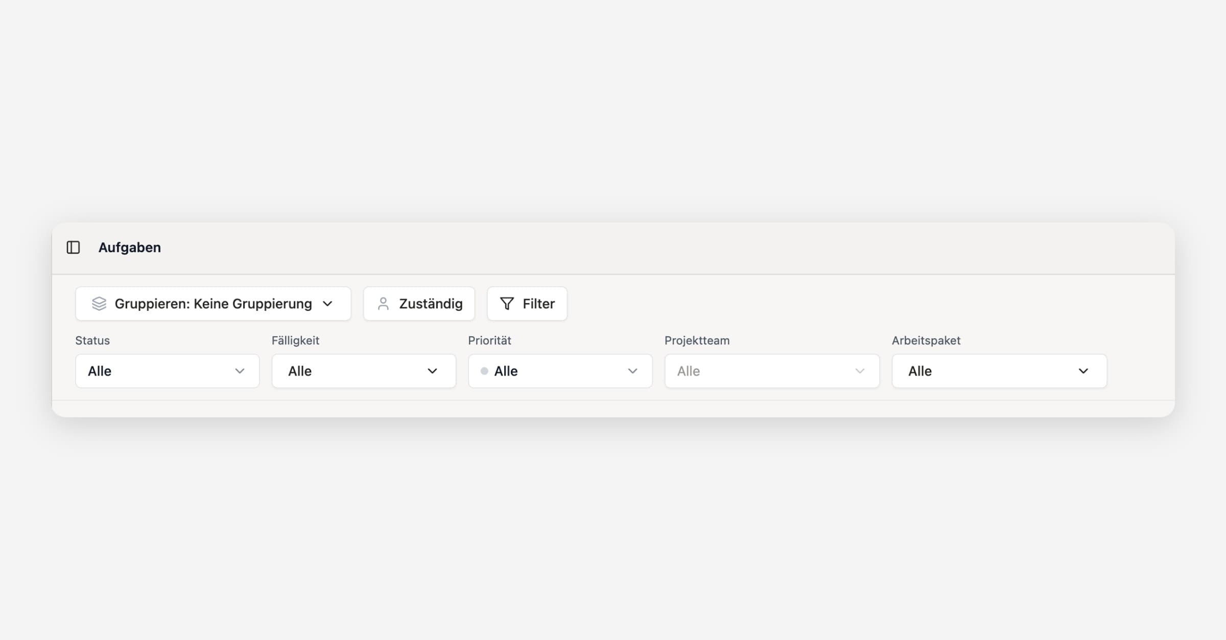Click the chevron arrow in Projektteam dropdown

click(x=860, y=371)
